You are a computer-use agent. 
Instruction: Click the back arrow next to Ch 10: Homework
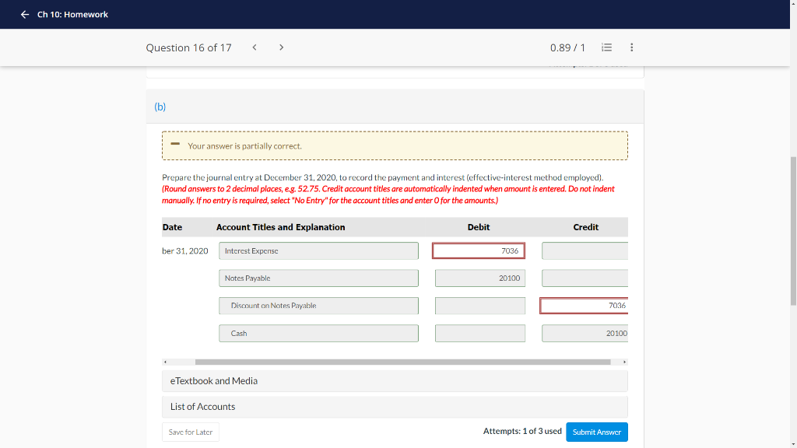coord(24,15)
